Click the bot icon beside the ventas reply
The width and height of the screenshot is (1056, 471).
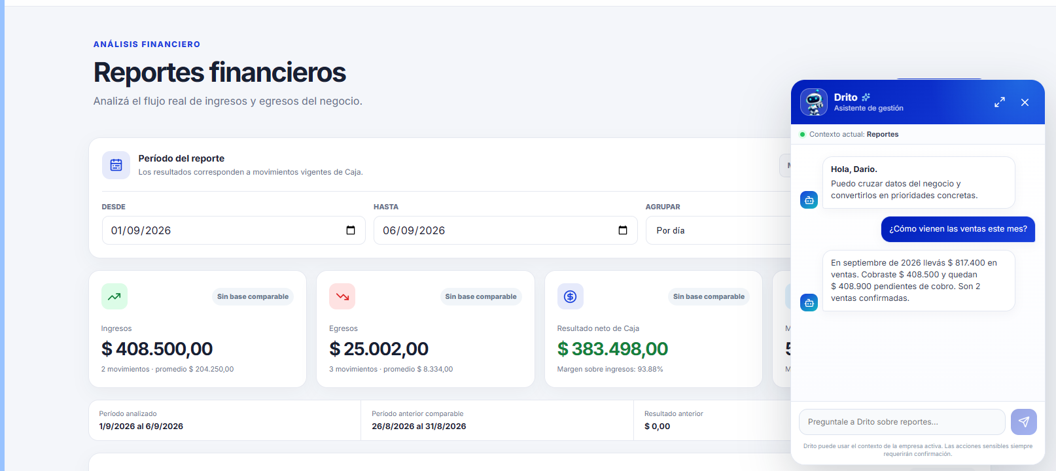pos(809,302)
